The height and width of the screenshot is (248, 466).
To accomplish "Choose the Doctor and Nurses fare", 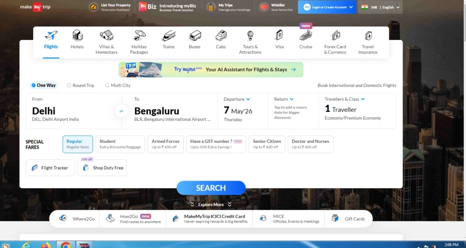I will [x=310, y=144].
